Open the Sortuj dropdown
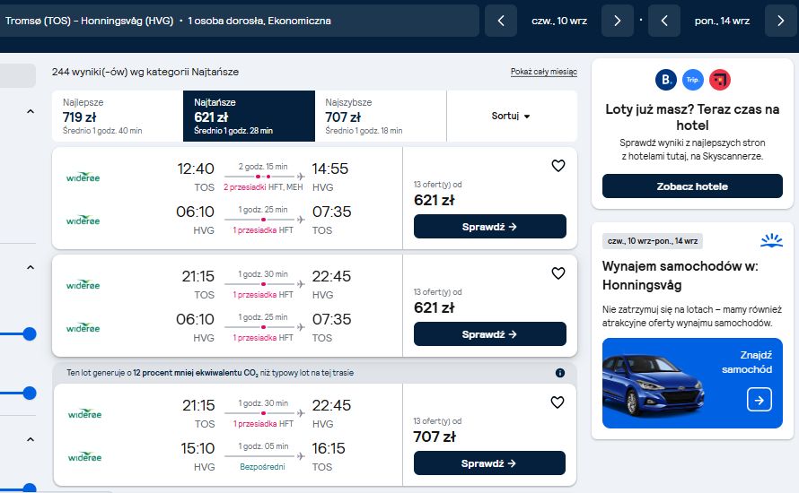The width and height of the screenshot is (799, 493). point(511,116)
